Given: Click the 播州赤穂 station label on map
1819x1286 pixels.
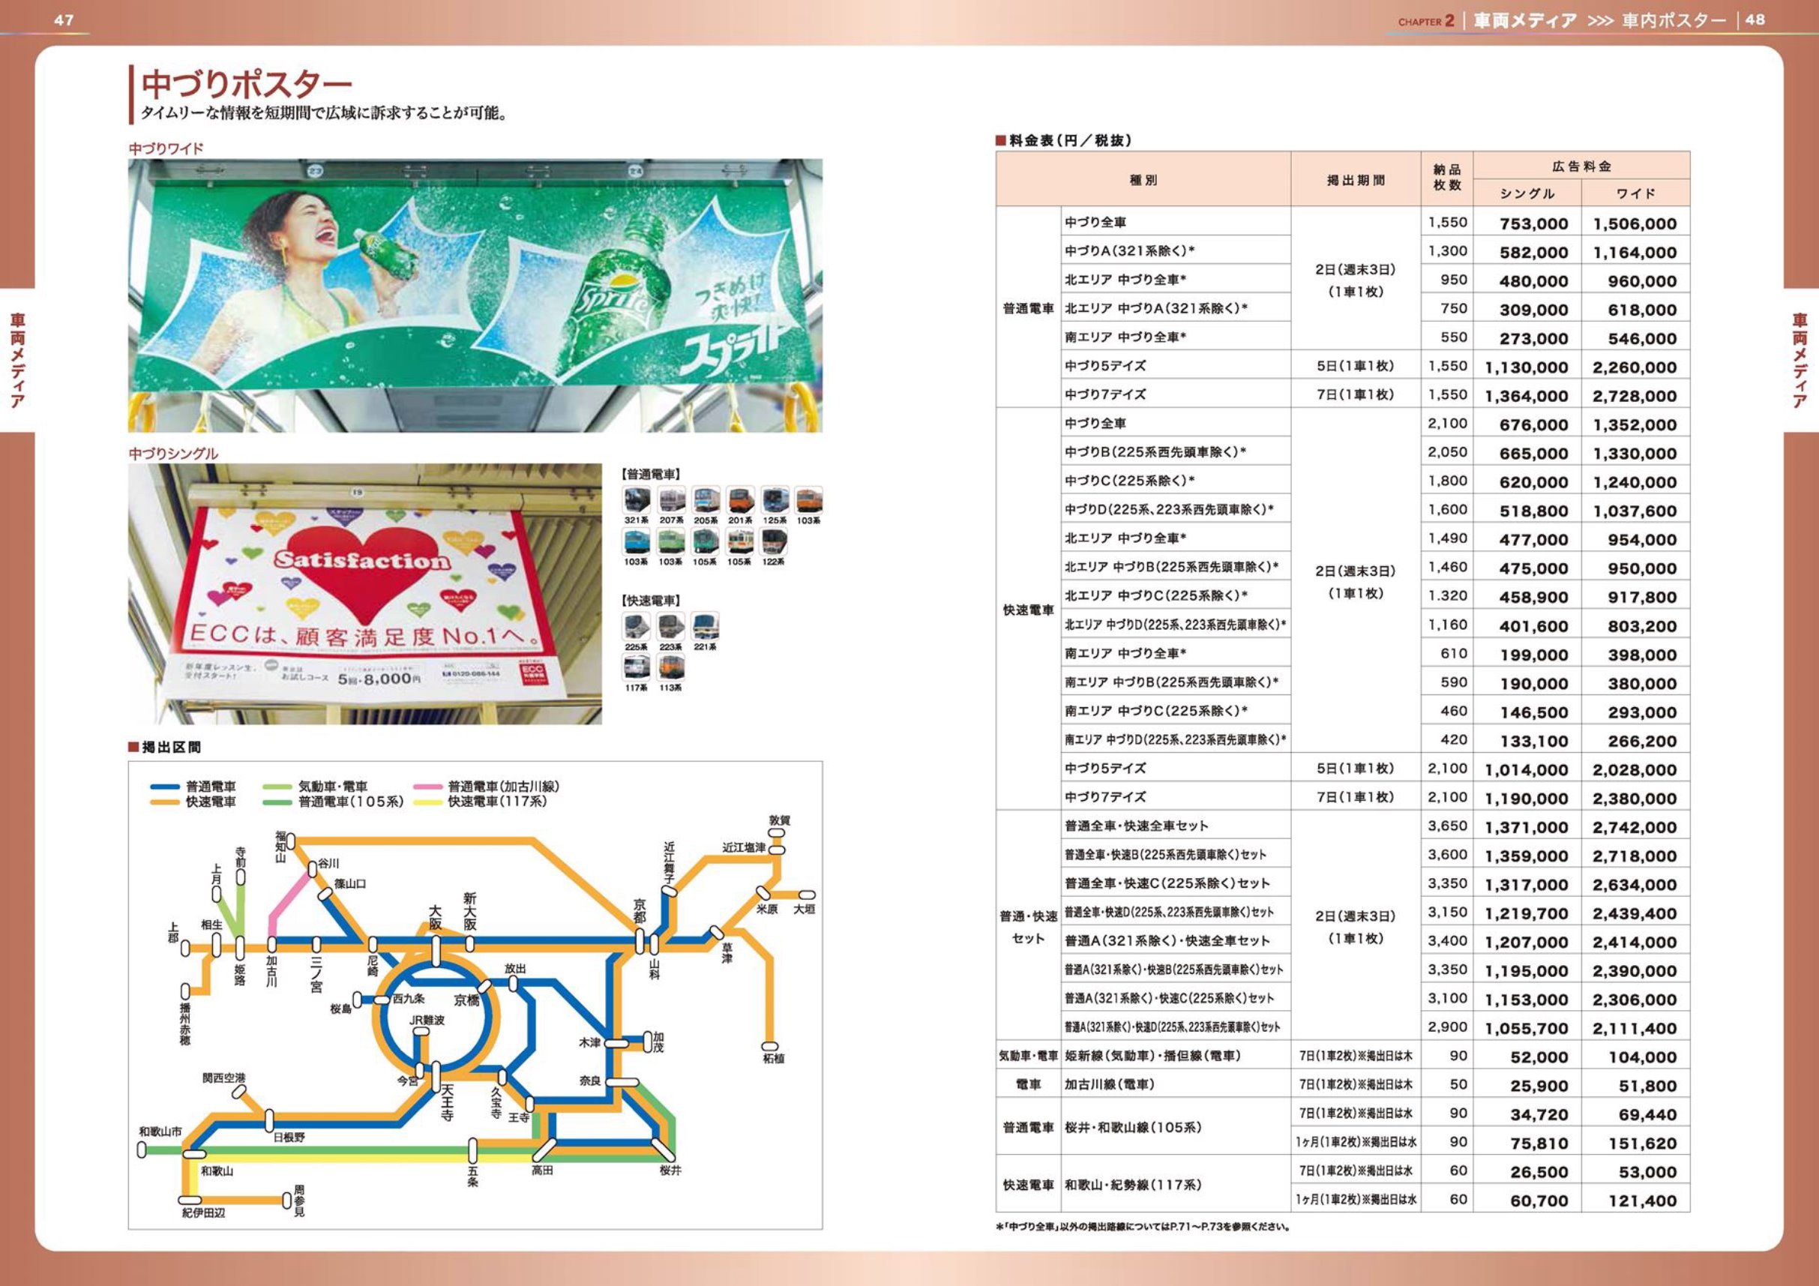Looking at the screenshot, I should pyautogui.click(x=184, y=1024).
